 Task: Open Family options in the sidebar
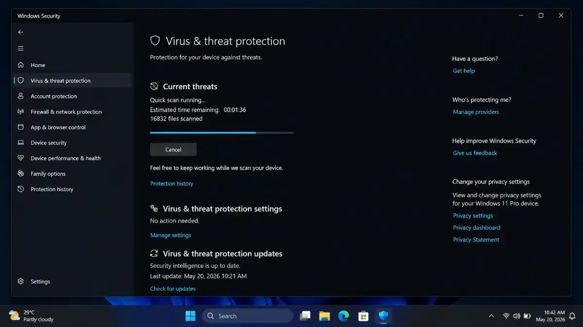click(73, 173)
